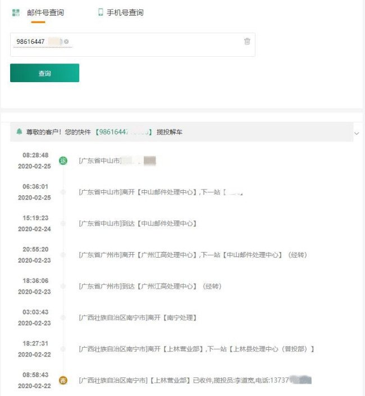Viewport: 365px width, 396px height.
Task: Switch to 邮件号查询 tab
Action: 45,12
